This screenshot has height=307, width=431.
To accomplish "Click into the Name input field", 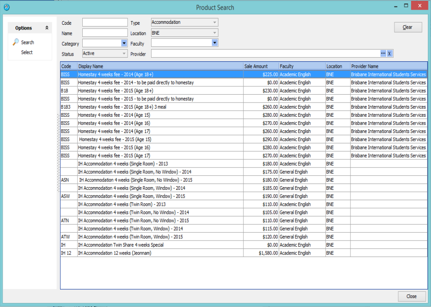I will (104, 33).
